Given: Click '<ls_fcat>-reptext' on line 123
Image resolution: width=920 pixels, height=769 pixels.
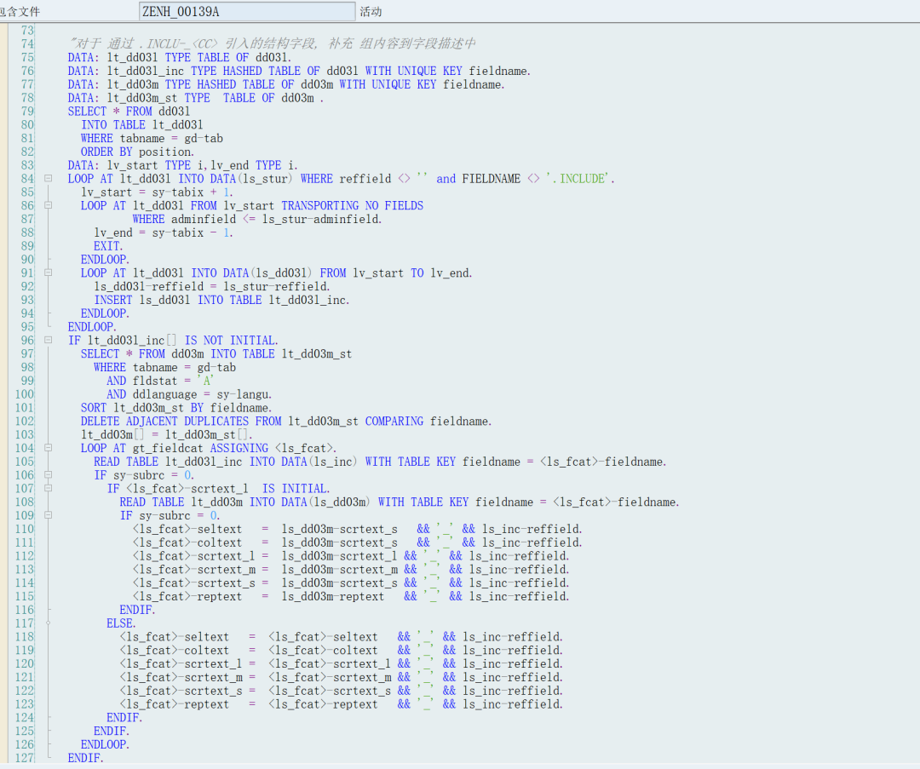Looking at the screenshot, I should coord(175,705).
